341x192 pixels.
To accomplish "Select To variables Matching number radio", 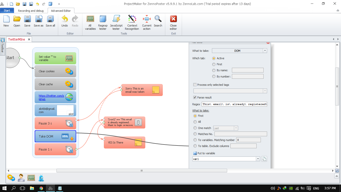I will [x=195, y=140].
